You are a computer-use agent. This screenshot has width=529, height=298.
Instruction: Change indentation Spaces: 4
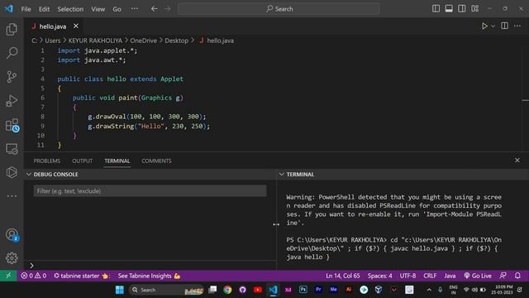click(380, 276)
